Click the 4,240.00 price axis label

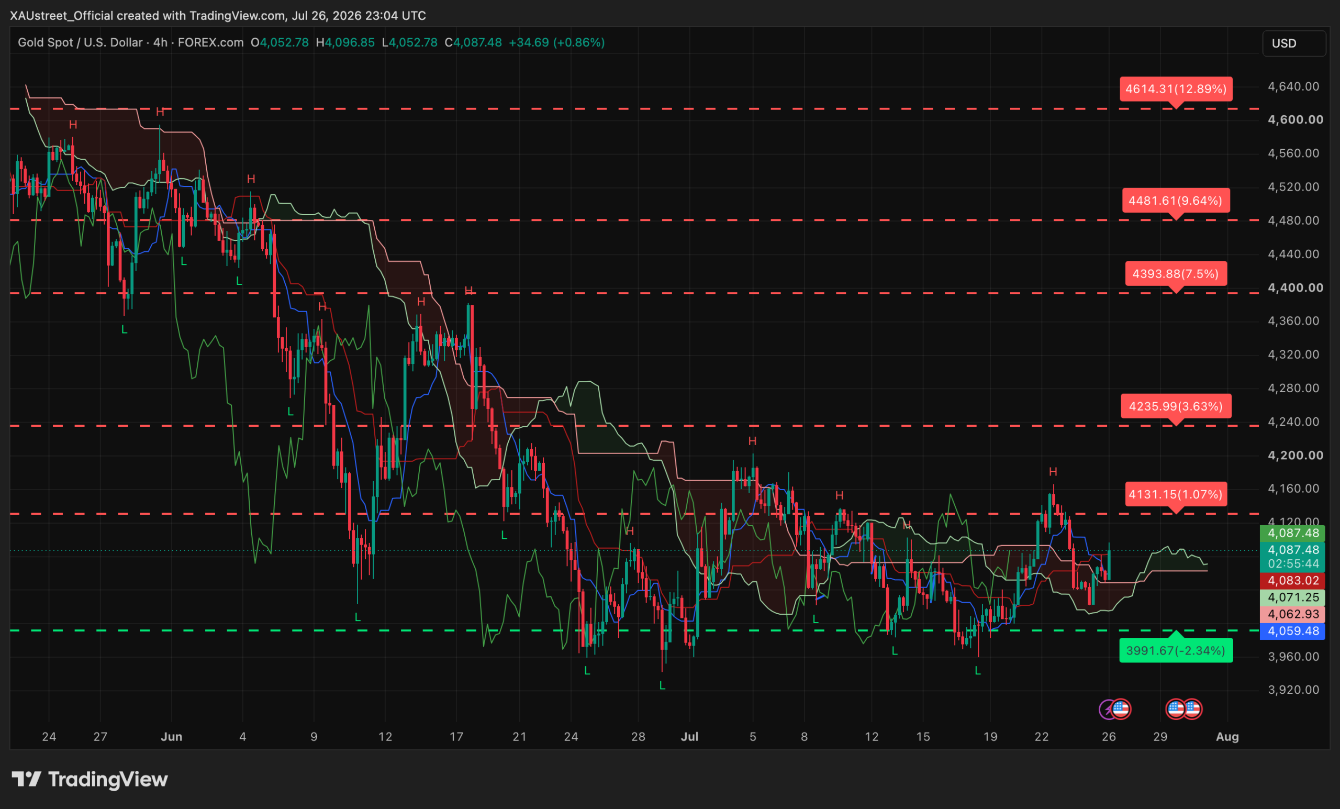1293,422
